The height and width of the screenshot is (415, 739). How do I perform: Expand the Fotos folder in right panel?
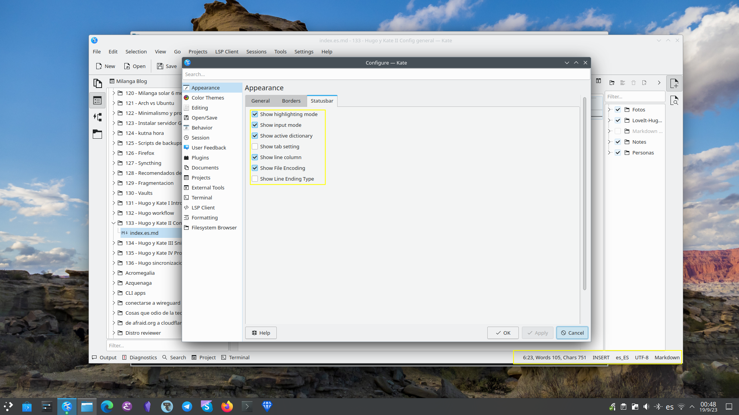(609, 110)
